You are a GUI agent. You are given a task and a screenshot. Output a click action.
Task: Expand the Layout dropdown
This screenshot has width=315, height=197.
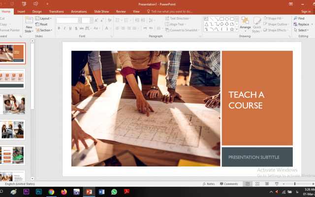tap(45, 18)
